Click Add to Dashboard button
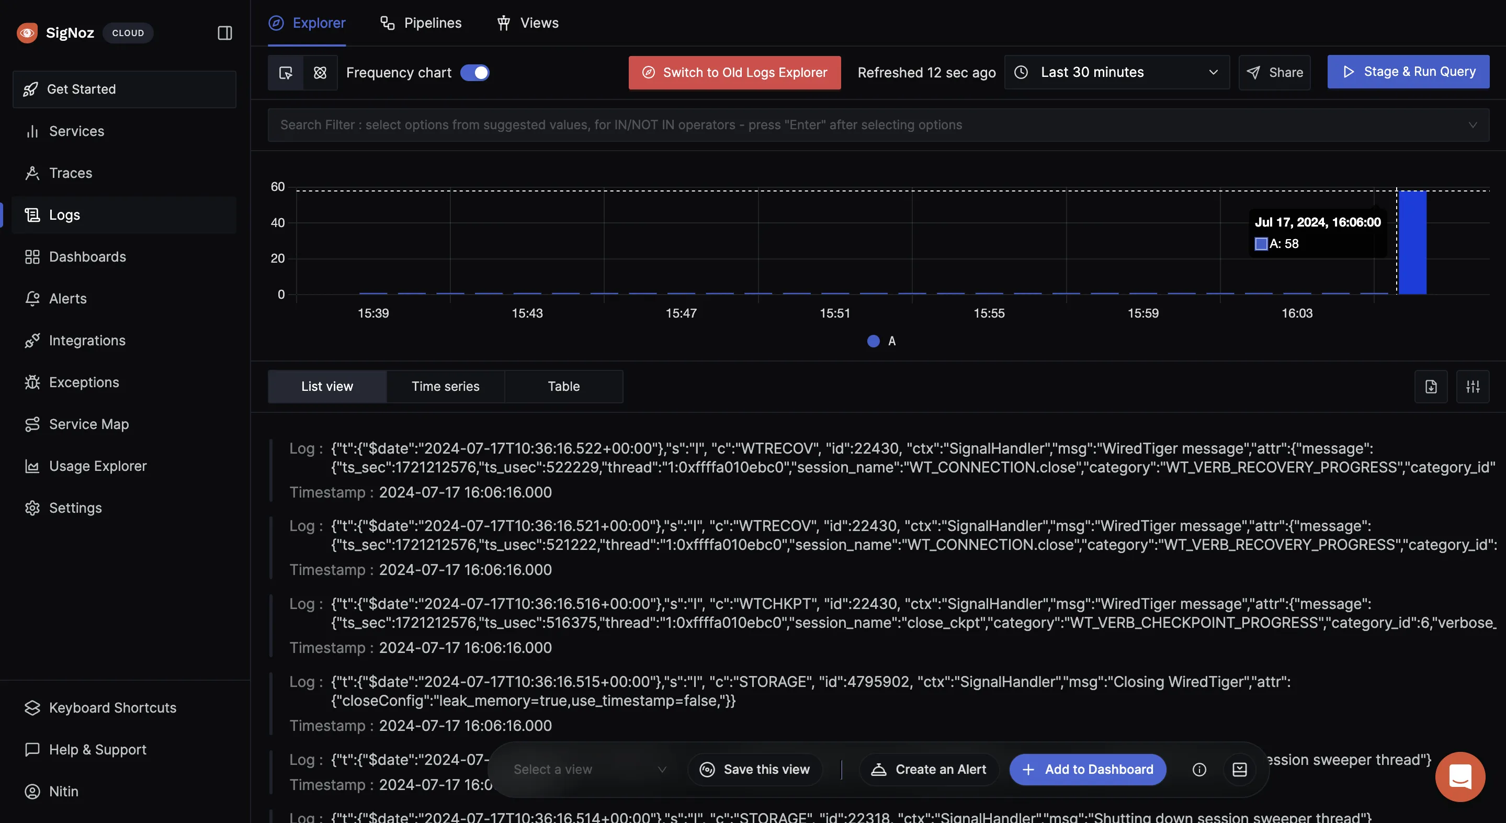The image size is (1506, 823). click(1088, 770)
